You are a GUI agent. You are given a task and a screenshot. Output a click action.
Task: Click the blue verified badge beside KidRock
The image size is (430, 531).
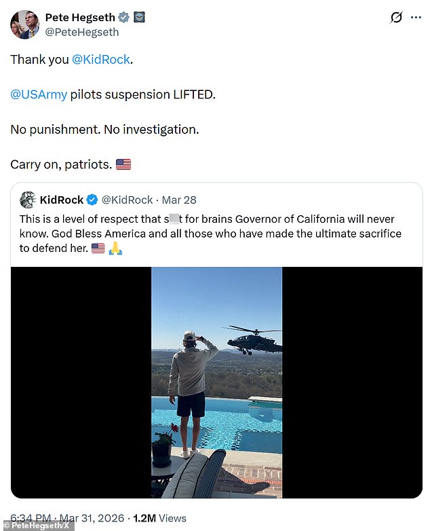pos(93,200)
